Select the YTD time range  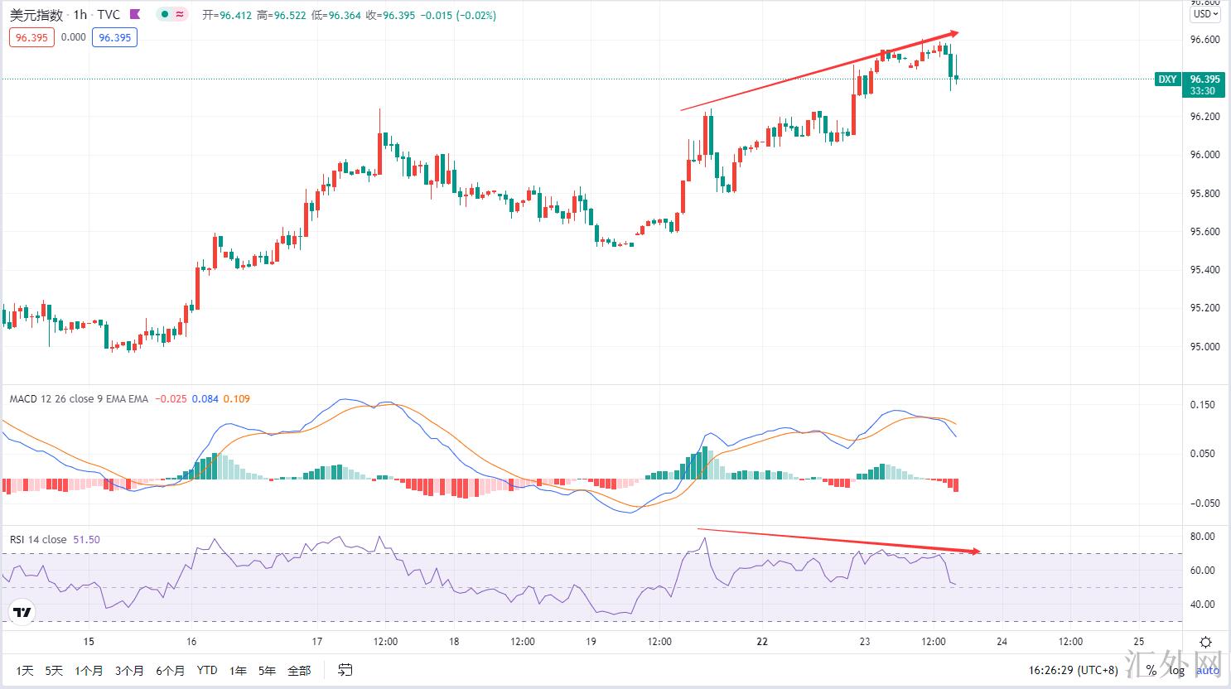coord(207,670)
